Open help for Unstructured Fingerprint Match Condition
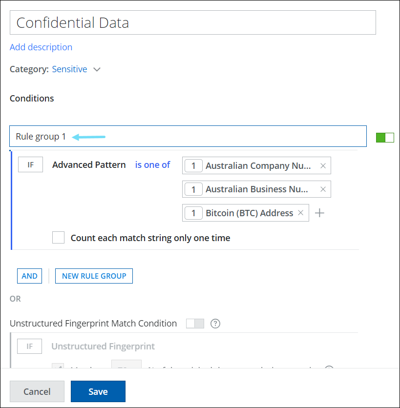The height and width of the screenshot is (408, 400). click(214, 324)
